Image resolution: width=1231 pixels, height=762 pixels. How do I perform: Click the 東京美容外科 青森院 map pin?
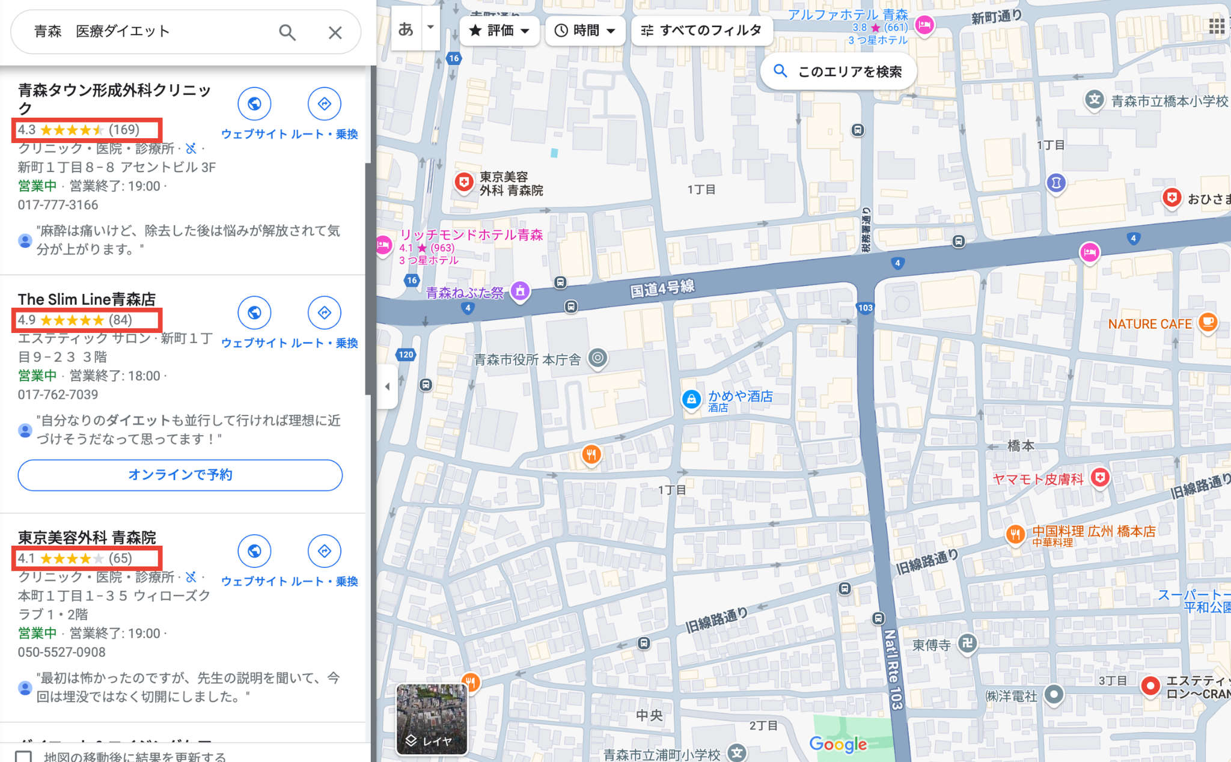(463, 182)
